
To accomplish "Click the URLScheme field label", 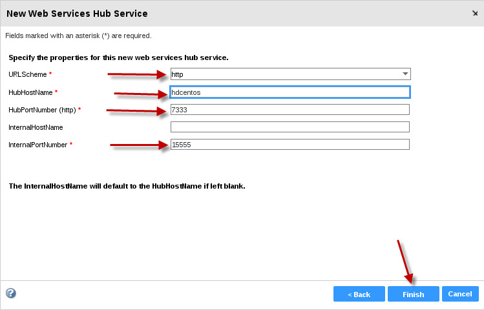I will coord(28,74).
